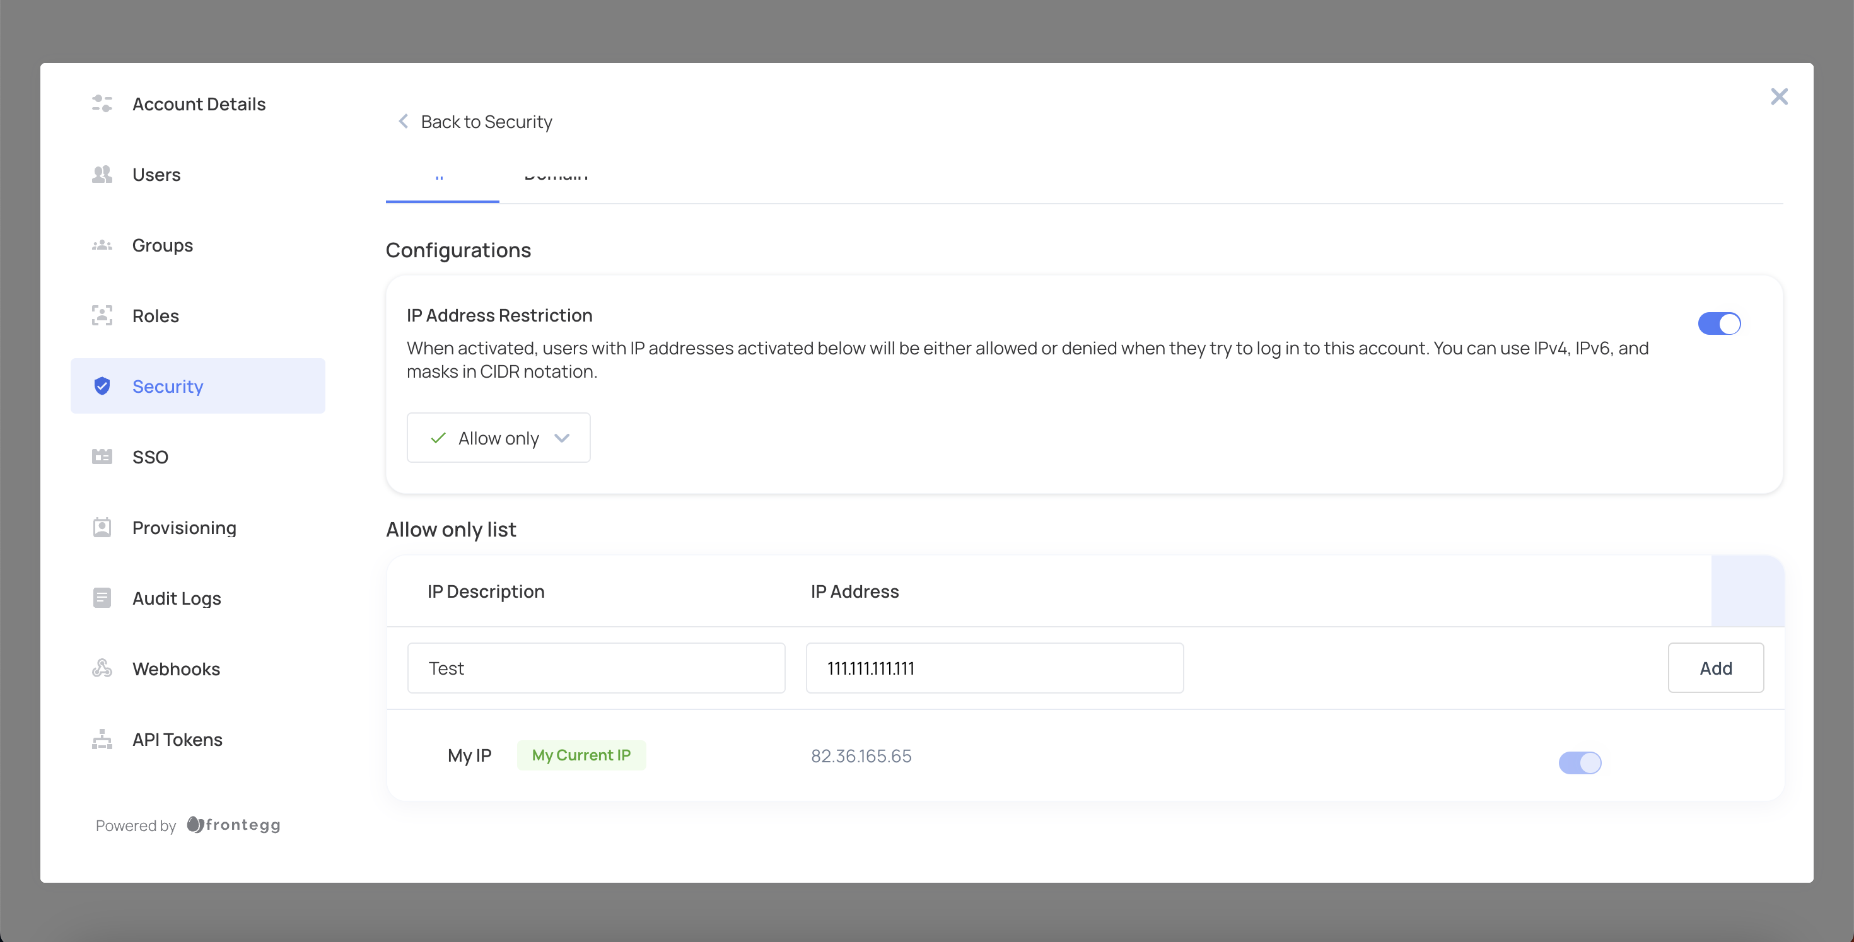Screen dimensions: 1854x942
Task: Click the Roles icon in sidebar
Action: (x=102, y=315)
